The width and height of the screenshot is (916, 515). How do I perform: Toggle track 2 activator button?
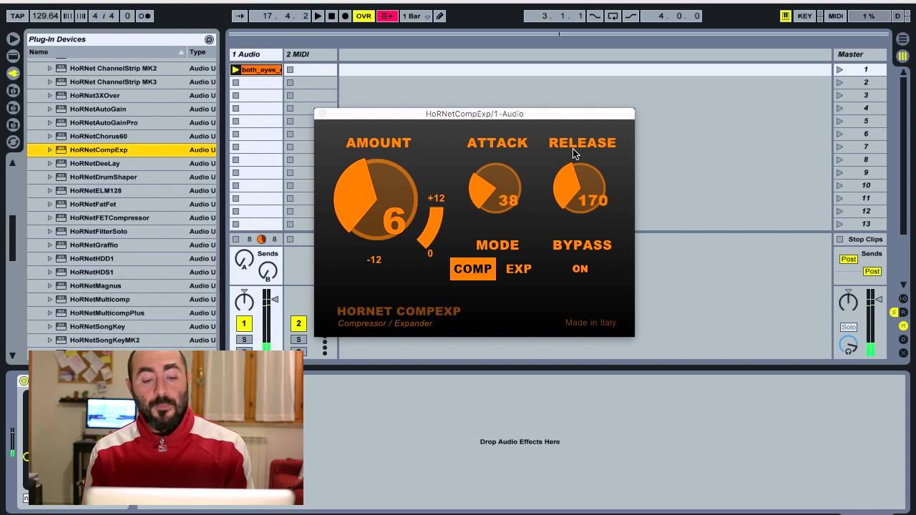pyautogui.click(x=298, y=324)
